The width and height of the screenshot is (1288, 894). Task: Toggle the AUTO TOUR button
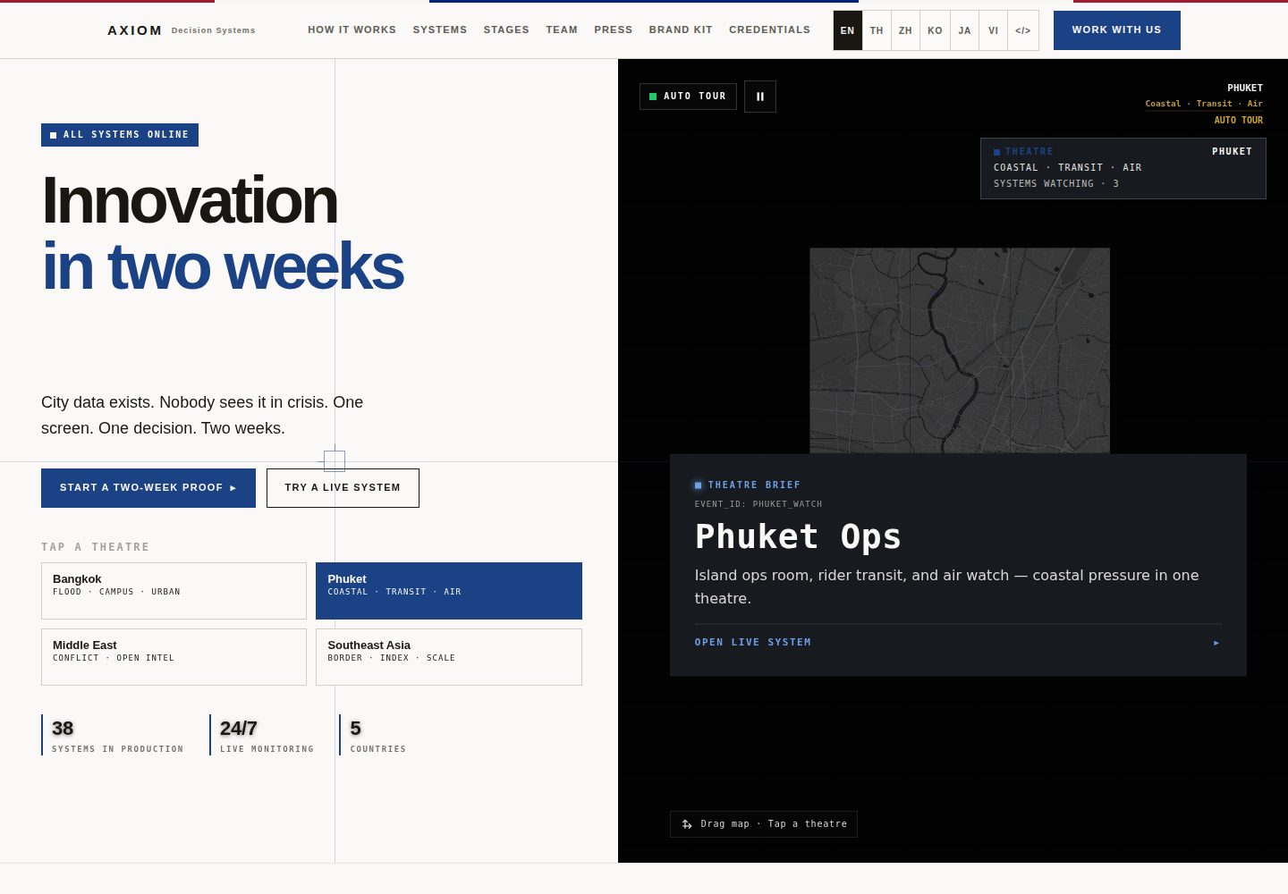click(x=688, y=97)
